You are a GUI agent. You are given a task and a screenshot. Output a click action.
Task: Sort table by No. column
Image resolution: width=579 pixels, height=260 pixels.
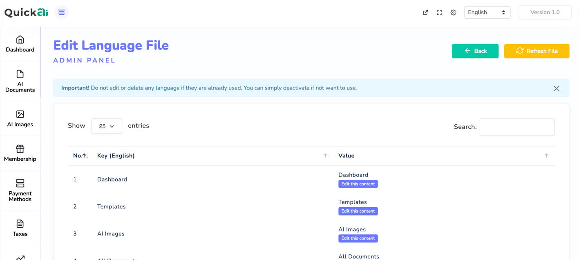coord(80,156)
